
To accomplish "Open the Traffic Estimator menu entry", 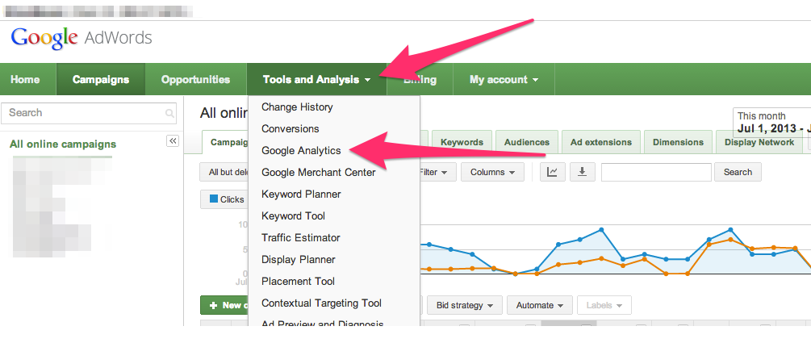I will (x=300, y=237).
